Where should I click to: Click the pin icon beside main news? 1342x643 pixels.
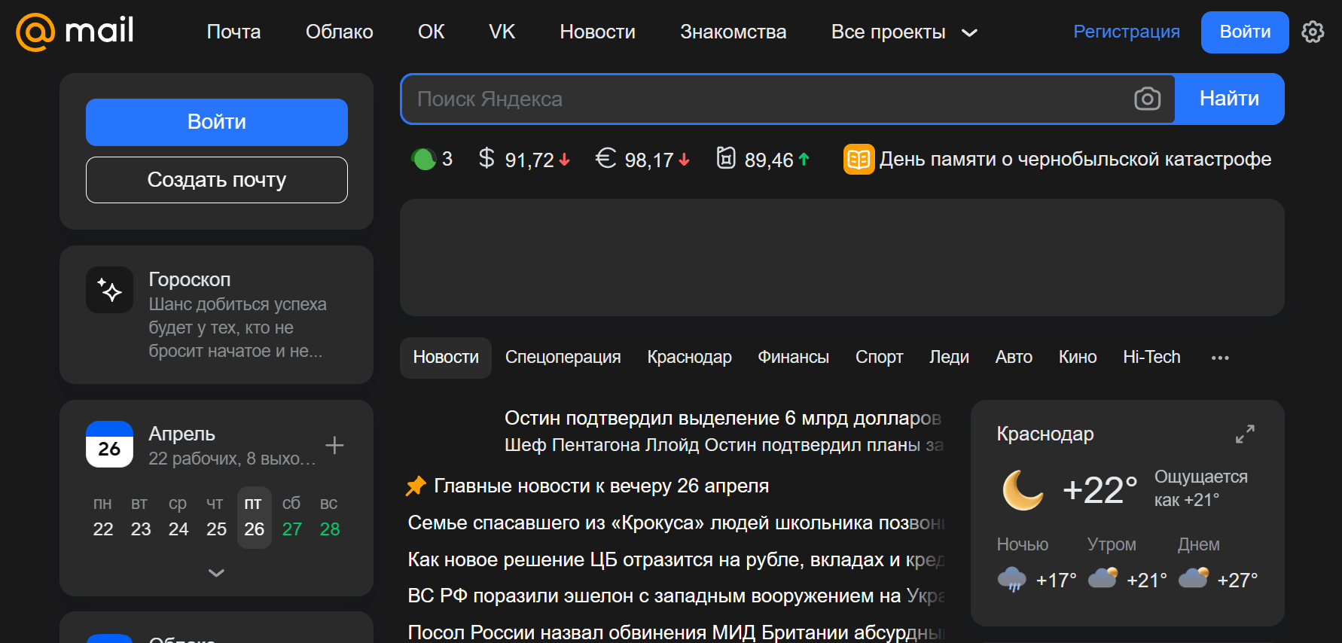click(416, 486)
